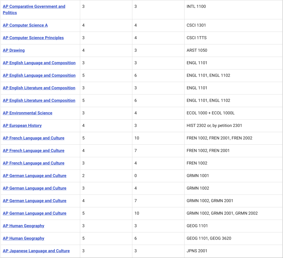Open AP German Language link in 10-credit row

(x=35, y=213)
